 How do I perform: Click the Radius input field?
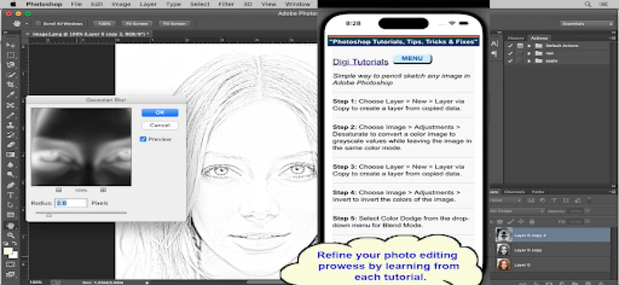pyautogui.click(x=71, y=203)
